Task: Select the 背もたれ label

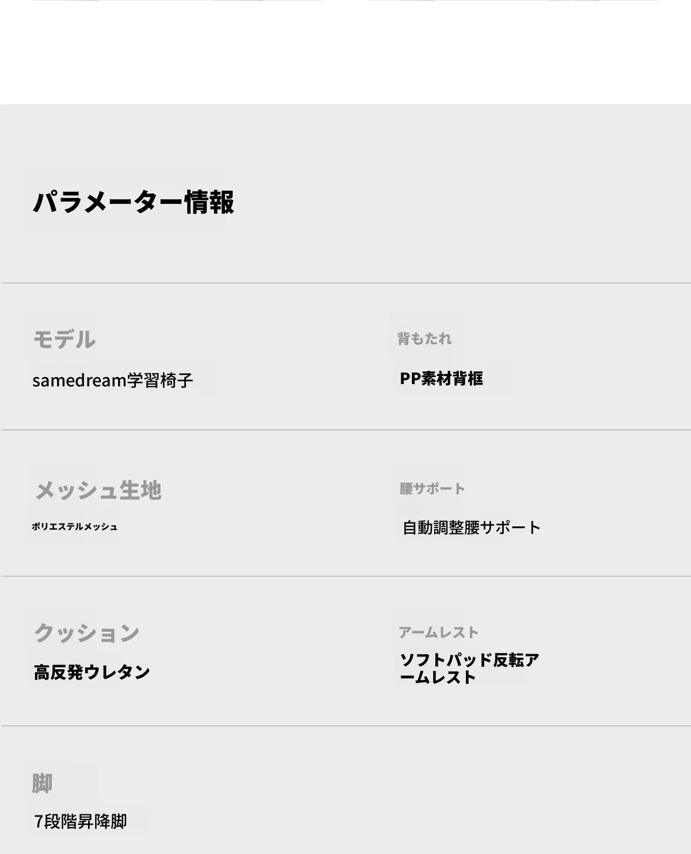Action: coord(424,339)
